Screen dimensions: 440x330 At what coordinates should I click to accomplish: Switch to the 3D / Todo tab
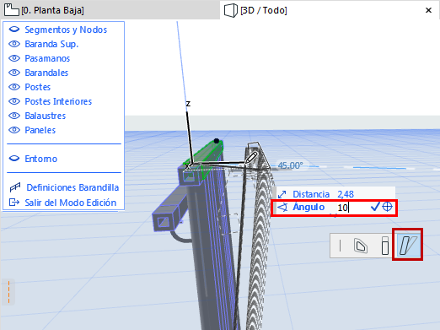pyautogui.click(x=330, y=10)
